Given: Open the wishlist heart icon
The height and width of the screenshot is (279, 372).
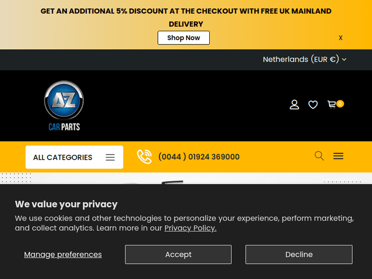Looking at the screenshot, I should (x=313, y=105).
